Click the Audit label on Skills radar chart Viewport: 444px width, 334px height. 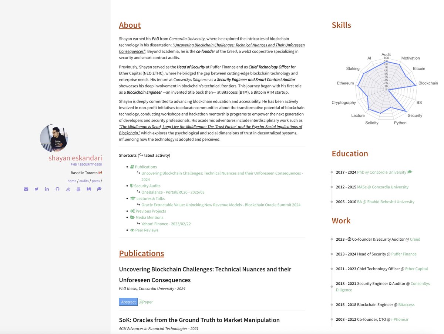pyautogui.click(x=386, y=54)
